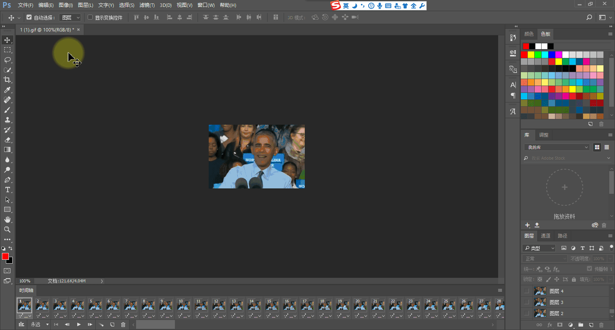Open the 滤镜(T) menu

pos(147,5)
